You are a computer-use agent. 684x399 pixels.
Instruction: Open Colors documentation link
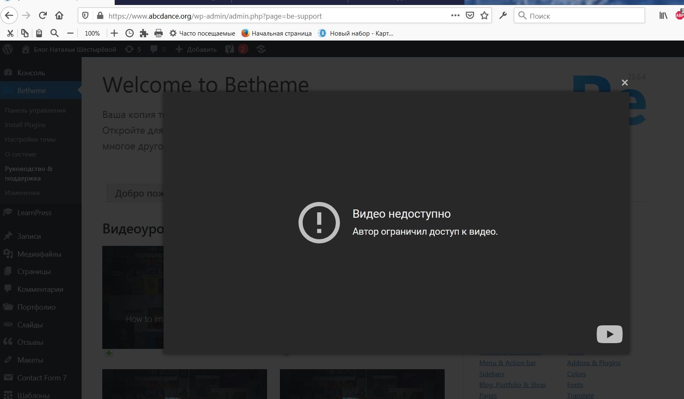click(576, 374)
